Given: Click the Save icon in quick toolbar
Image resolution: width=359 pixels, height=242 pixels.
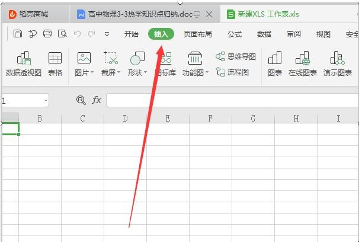Looking at the screenshot, I should pyautogui.click(x=18, y=34).
